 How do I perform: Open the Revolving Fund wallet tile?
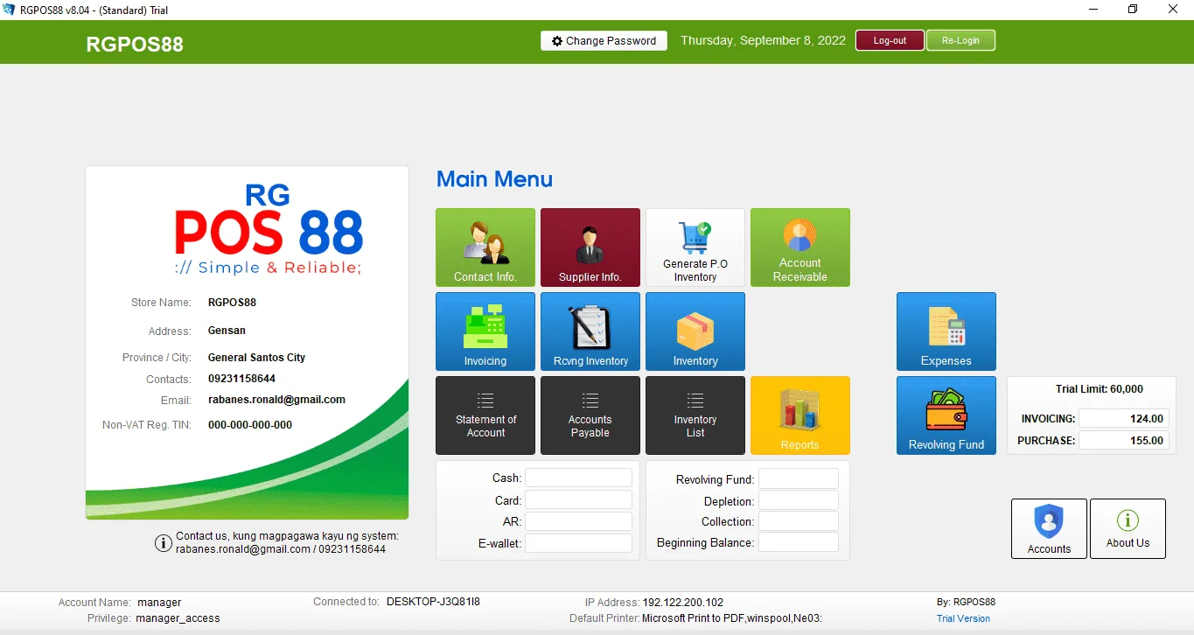(946, 415)
